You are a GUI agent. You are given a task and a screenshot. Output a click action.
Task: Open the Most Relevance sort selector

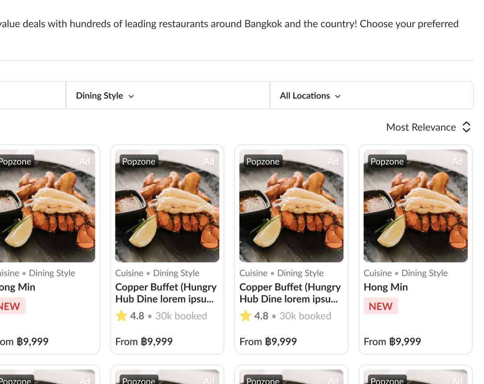point(421,127)
